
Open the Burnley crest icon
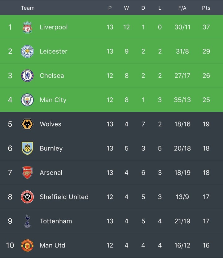[x=27, y=148]
